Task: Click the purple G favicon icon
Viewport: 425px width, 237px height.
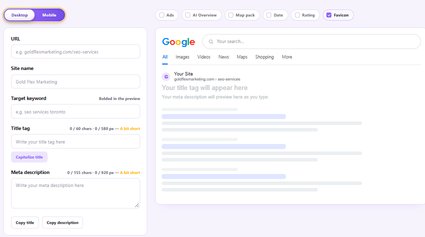Action: 166,76
